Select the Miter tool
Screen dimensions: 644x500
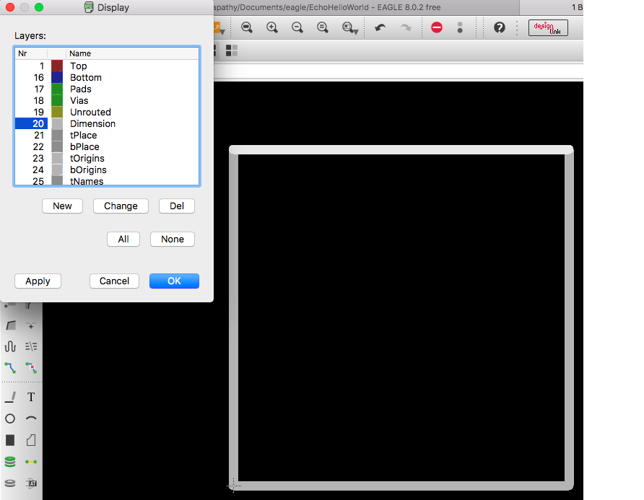[10, 325]
